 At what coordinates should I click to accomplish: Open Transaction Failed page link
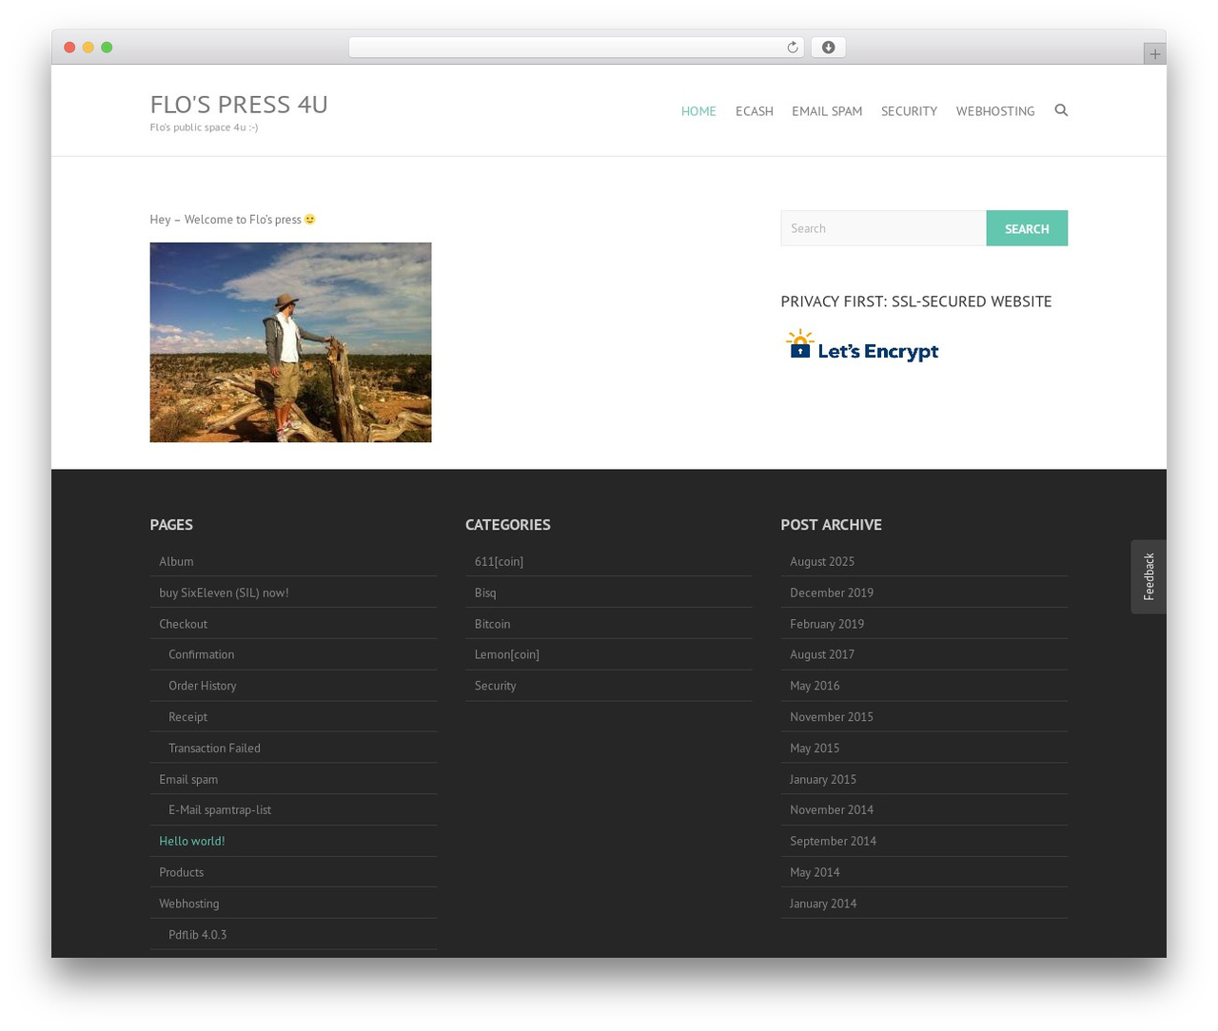pyautogui.click(x=214, y=749)
